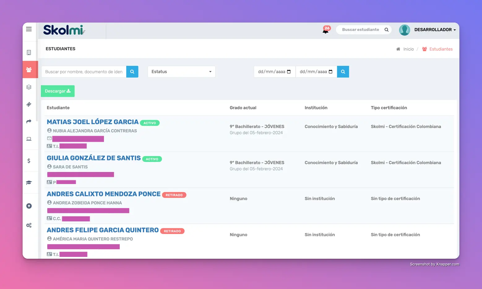Click the Buscar estudiante search field
The width and height of the screenshot is (482, 289).
360,30
